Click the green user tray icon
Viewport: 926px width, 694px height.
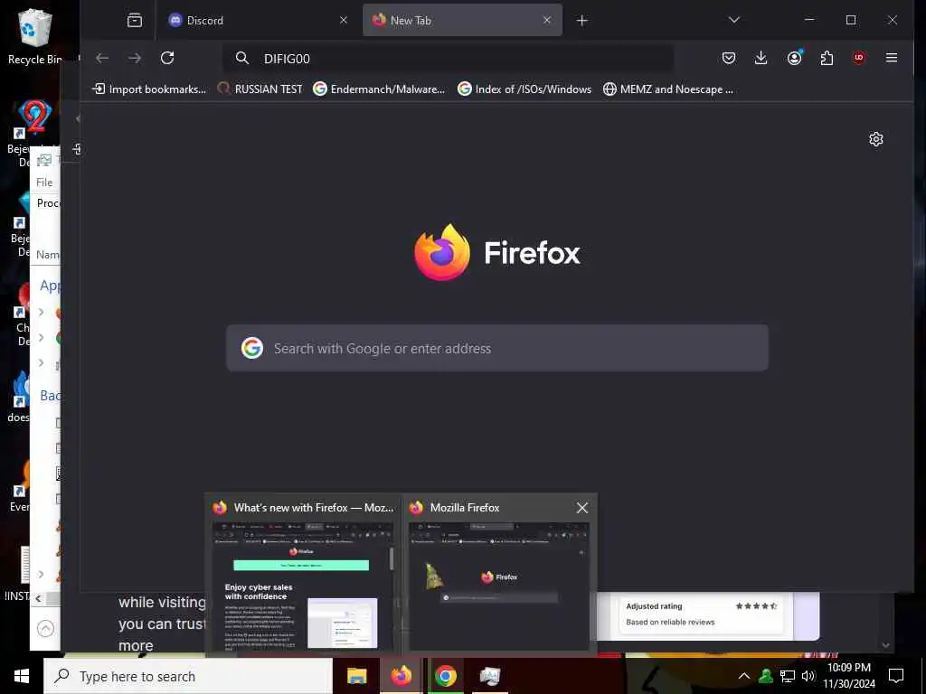tap(766, 676)
